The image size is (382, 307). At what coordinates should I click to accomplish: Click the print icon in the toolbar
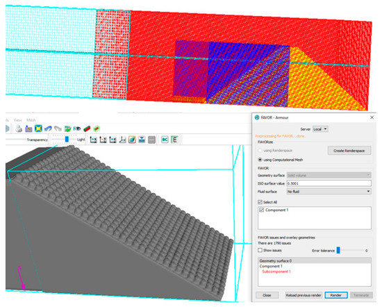[19, 128]
